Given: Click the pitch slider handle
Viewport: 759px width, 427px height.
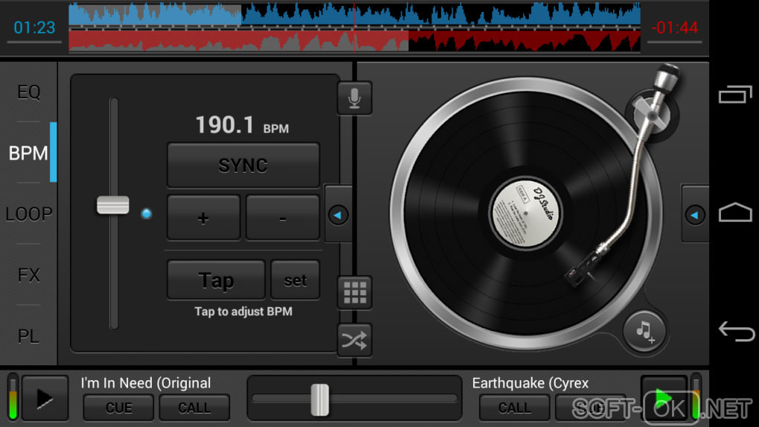Looking at the screenshot, I should [x=113, y=205].
